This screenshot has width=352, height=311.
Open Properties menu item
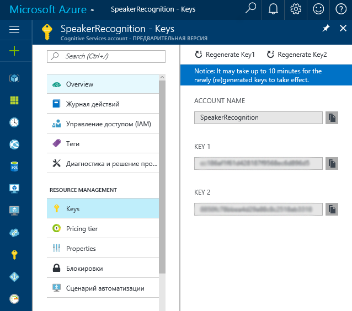[103, 248]
